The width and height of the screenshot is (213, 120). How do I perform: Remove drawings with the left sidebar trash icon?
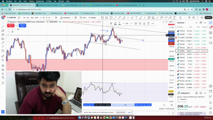click(3, 83)
